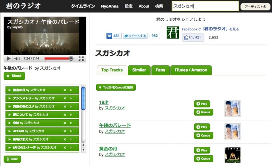Click reorder handle for 8月のセレナーデ row
This screenshot has width=272, height=166.
[71, 148]
